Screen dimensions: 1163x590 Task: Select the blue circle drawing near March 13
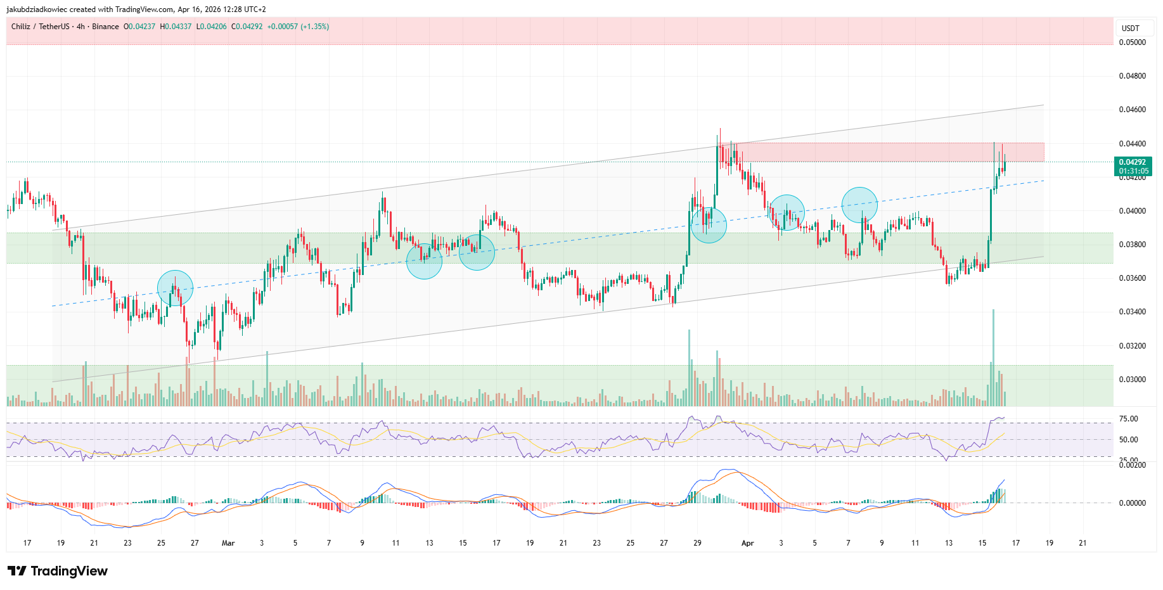point(423,260)
